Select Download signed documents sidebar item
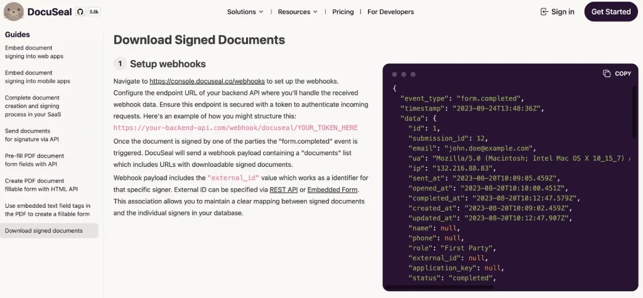This screenshot has height=298, width=643. pyautogui.click(x=44, y=231)
